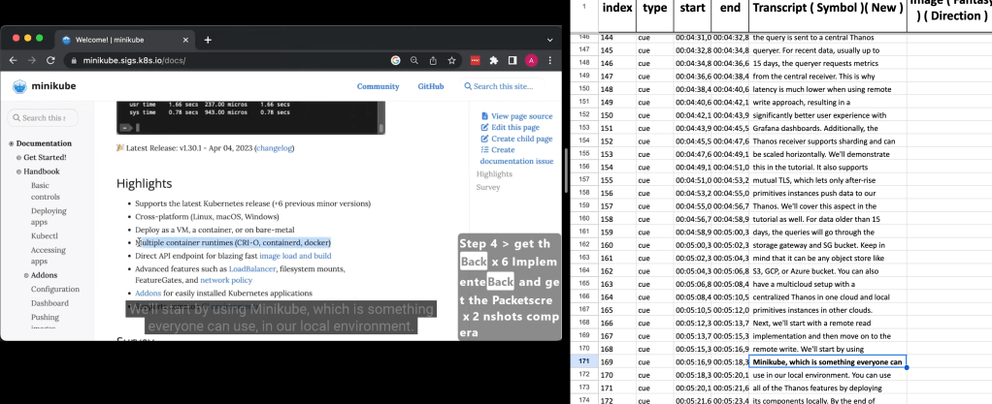Click the red extension icon in toolbar

click(476, 61)
